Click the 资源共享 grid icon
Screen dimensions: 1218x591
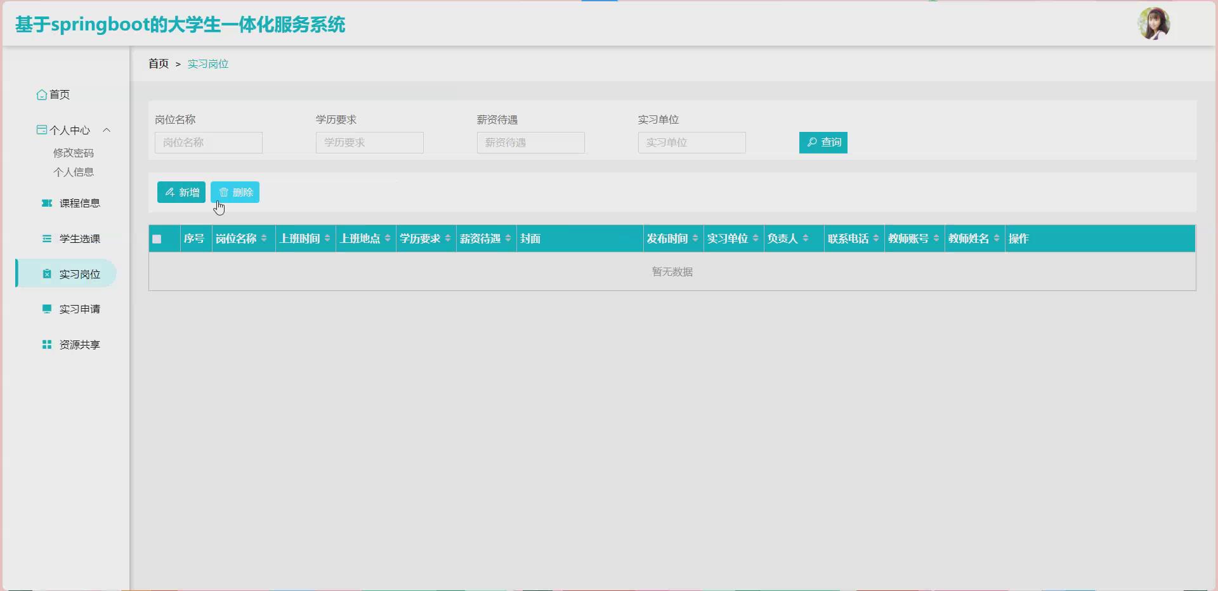coord(46,344)
